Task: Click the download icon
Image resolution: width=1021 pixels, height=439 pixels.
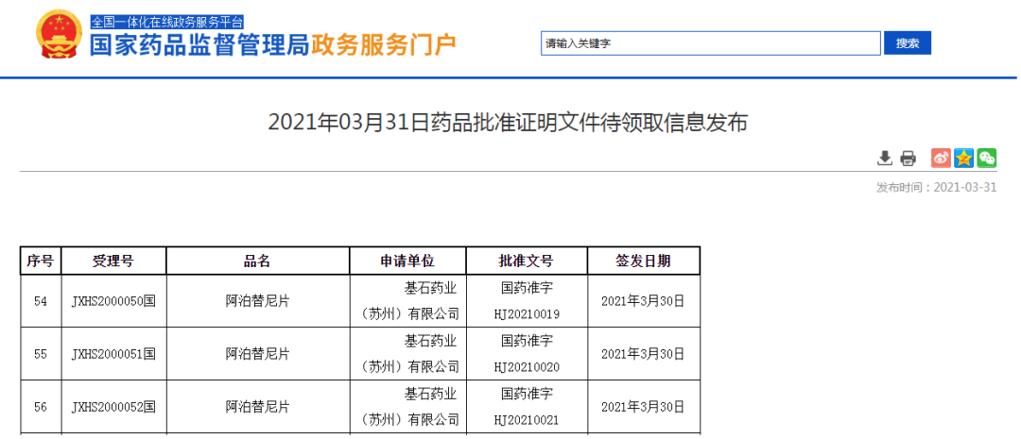Action: click(885, 158)
